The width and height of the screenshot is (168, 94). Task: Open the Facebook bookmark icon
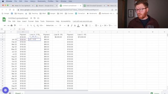click(x=12, y=13)
